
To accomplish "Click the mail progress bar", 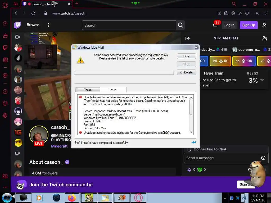I will coord(124,72).
